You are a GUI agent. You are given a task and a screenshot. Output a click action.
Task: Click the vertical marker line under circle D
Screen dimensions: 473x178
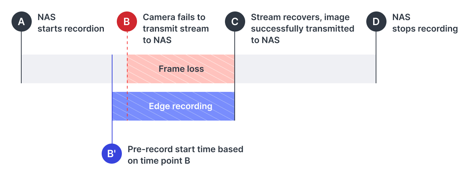(x=376, y=43)
